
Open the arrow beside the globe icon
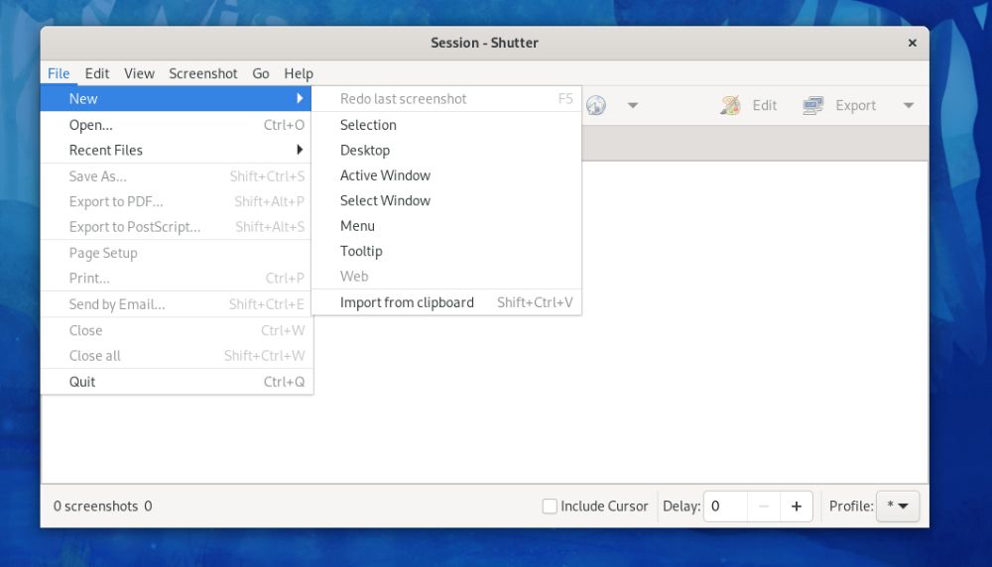(x=633, y=105)
